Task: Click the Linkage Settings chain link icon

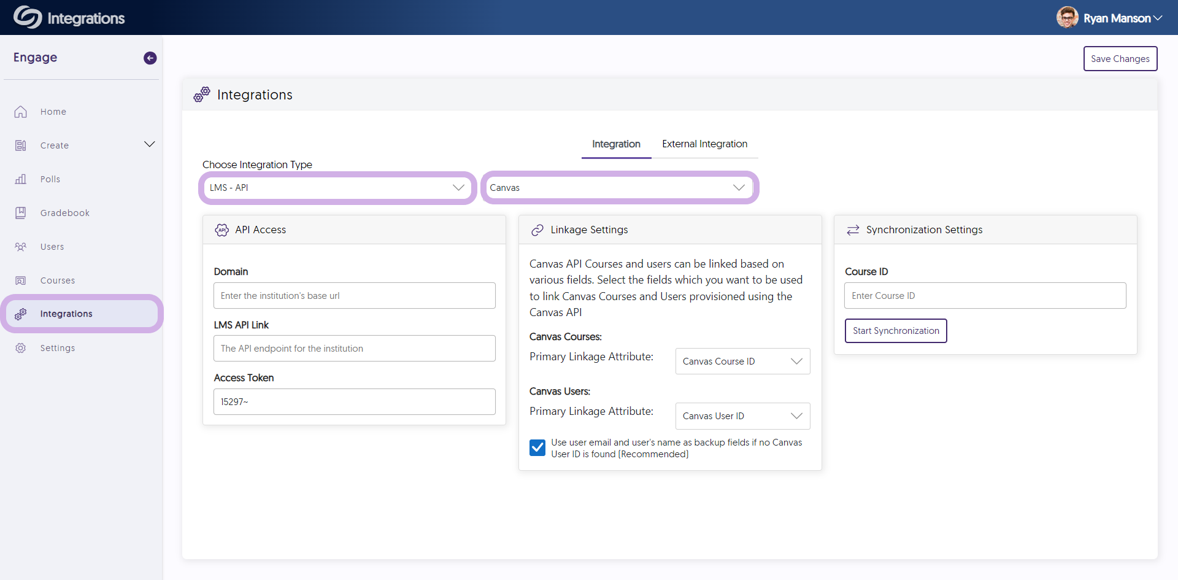Action: [x=537, y=230]
